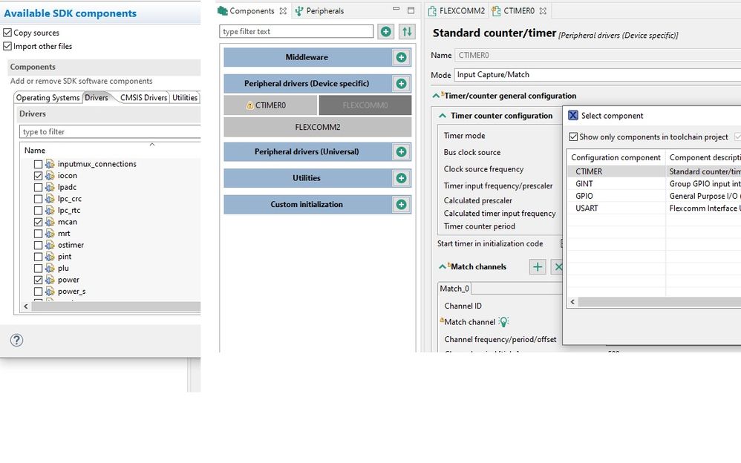Image resolution: width=741 pixels, height=463 pixels.
Task: Click the lpadc driver component icon
Action: click(50, 187)
